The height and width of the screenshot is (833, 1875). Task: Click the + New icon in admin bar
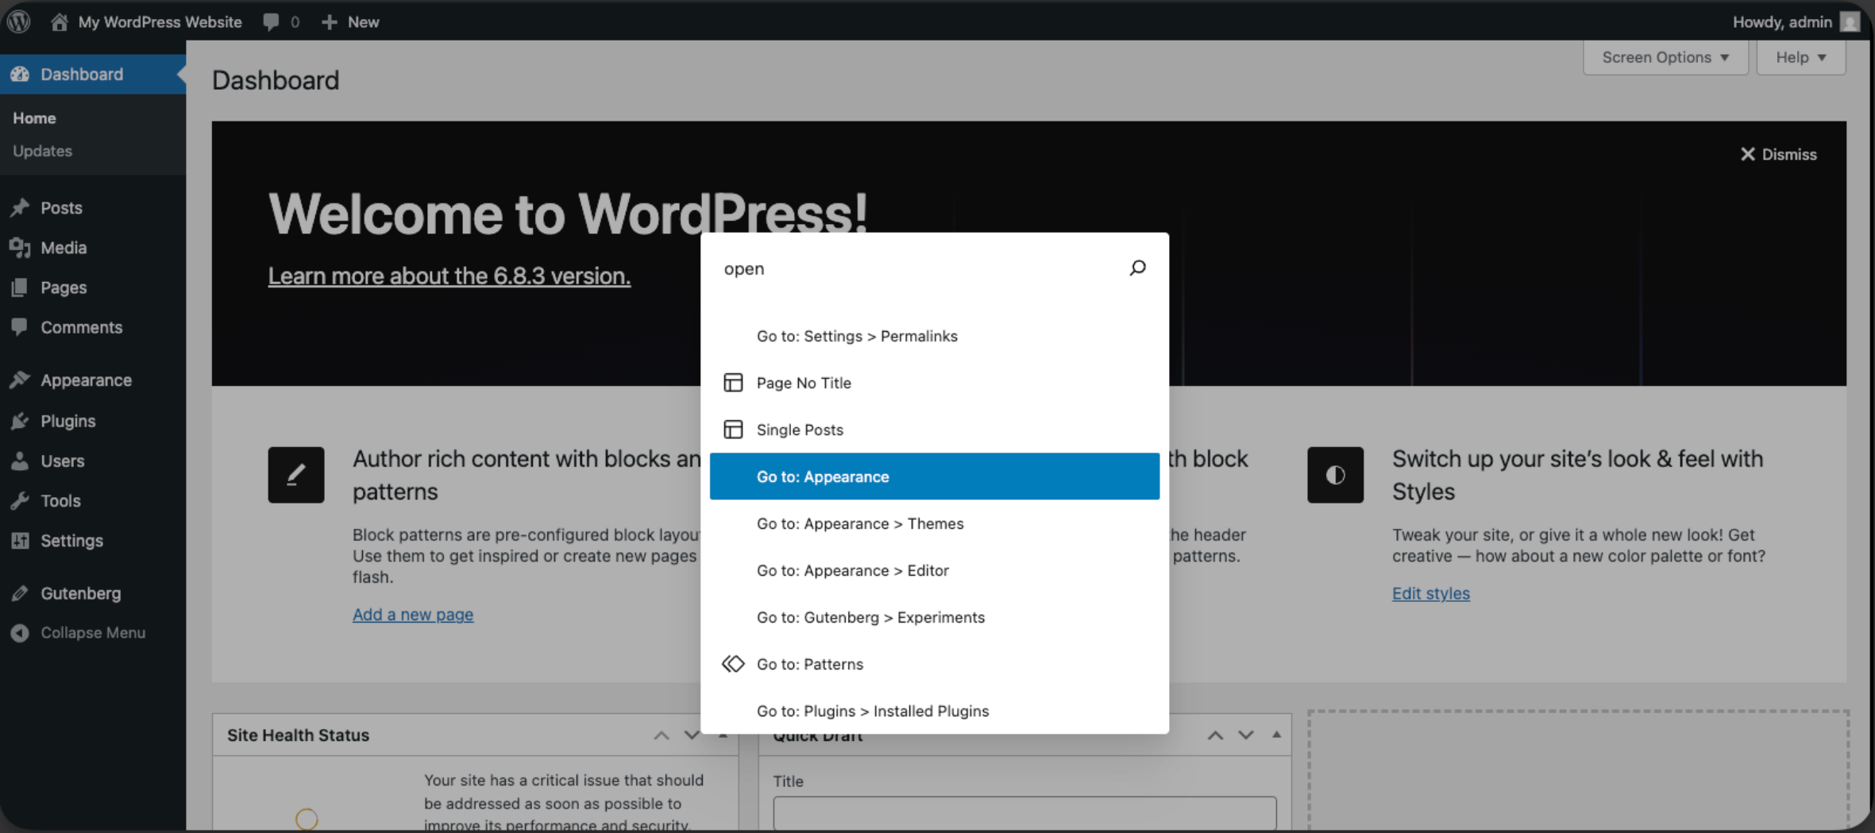328,21
